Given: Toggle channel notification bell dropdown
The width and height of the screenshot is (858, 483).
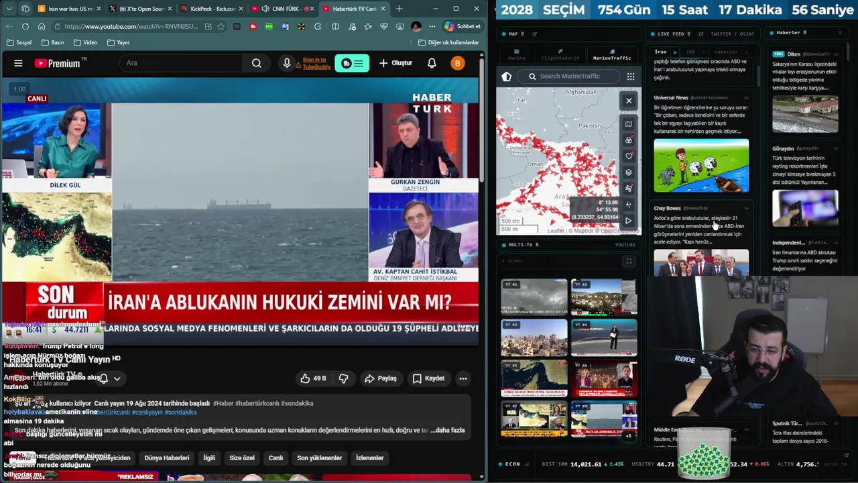Looking at the screenshot, I should tap(110, 378).
